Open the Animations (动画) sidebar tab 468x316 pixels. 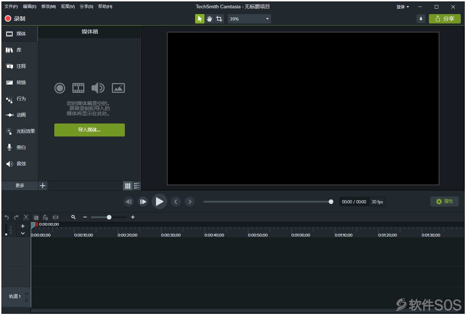coord(20,115)
